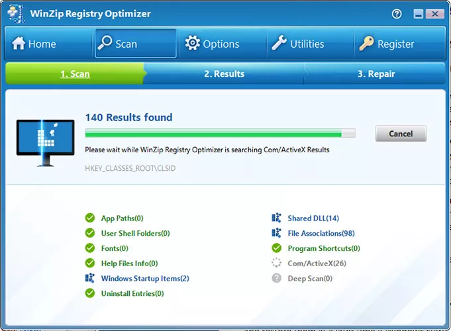The width and height of the screenshot is (451, 331).
Task: Select Uninstall Entries(0) category
Action: [x=132, y=293]
